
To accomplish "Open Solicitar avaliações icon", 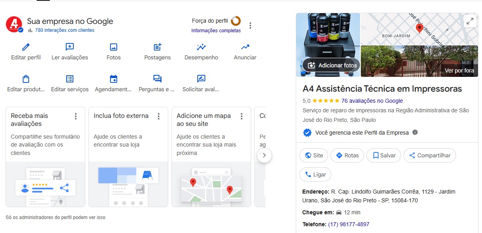I will point(201,79).
